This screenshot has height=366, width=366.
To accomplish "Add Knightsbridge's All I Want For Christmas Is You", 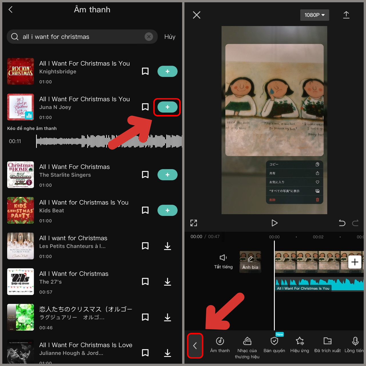I will (x=168, y=71).
